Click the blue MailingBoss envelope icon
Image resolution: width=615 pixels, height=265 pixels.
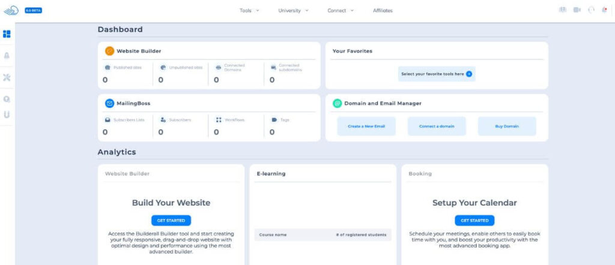coord(109,103)
